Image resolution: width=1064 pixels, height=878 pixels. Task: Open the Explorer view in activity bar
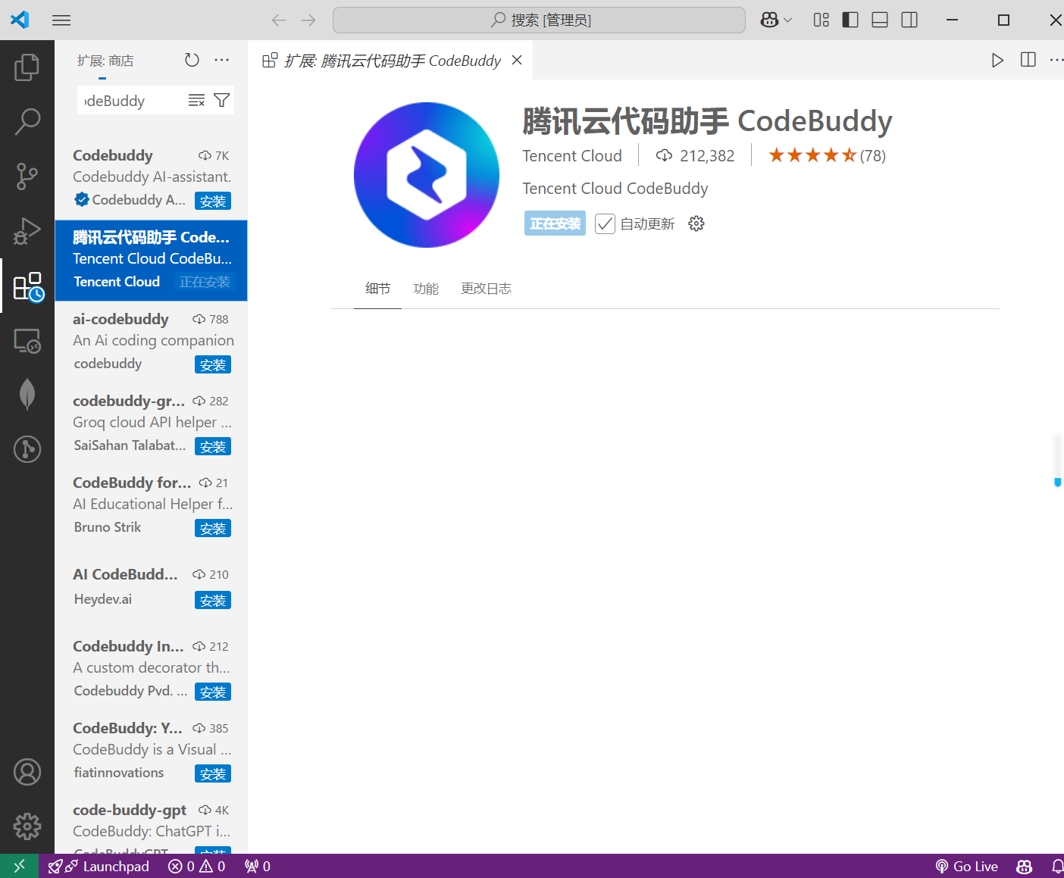click(x=27, y=67)
